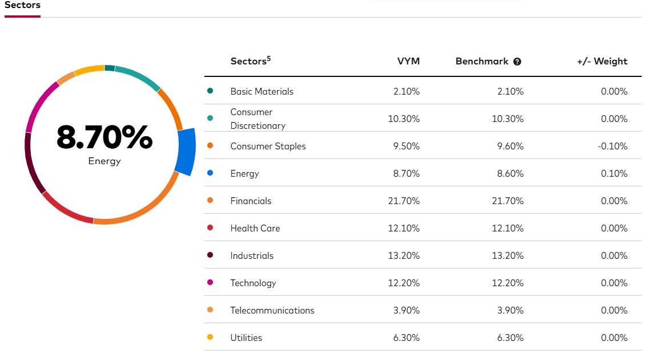Viewport: 648px width, 358px height.
Task: Select the Sectors tab
Action: (x=22, y=5)
